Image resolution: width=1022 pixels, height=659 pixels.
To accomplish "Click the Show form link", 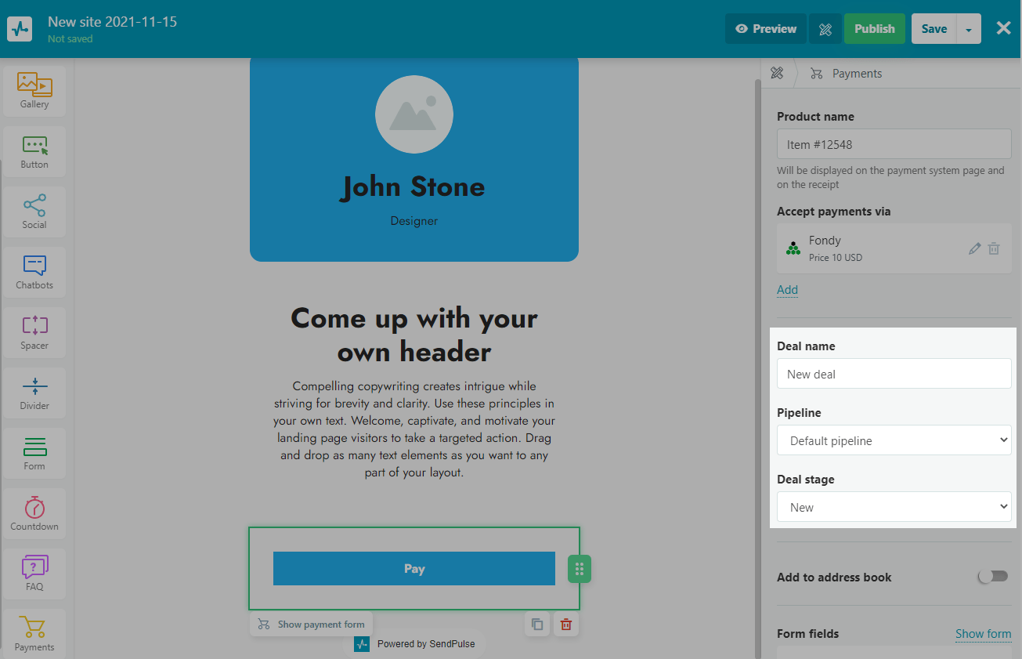I will (983, 634).
